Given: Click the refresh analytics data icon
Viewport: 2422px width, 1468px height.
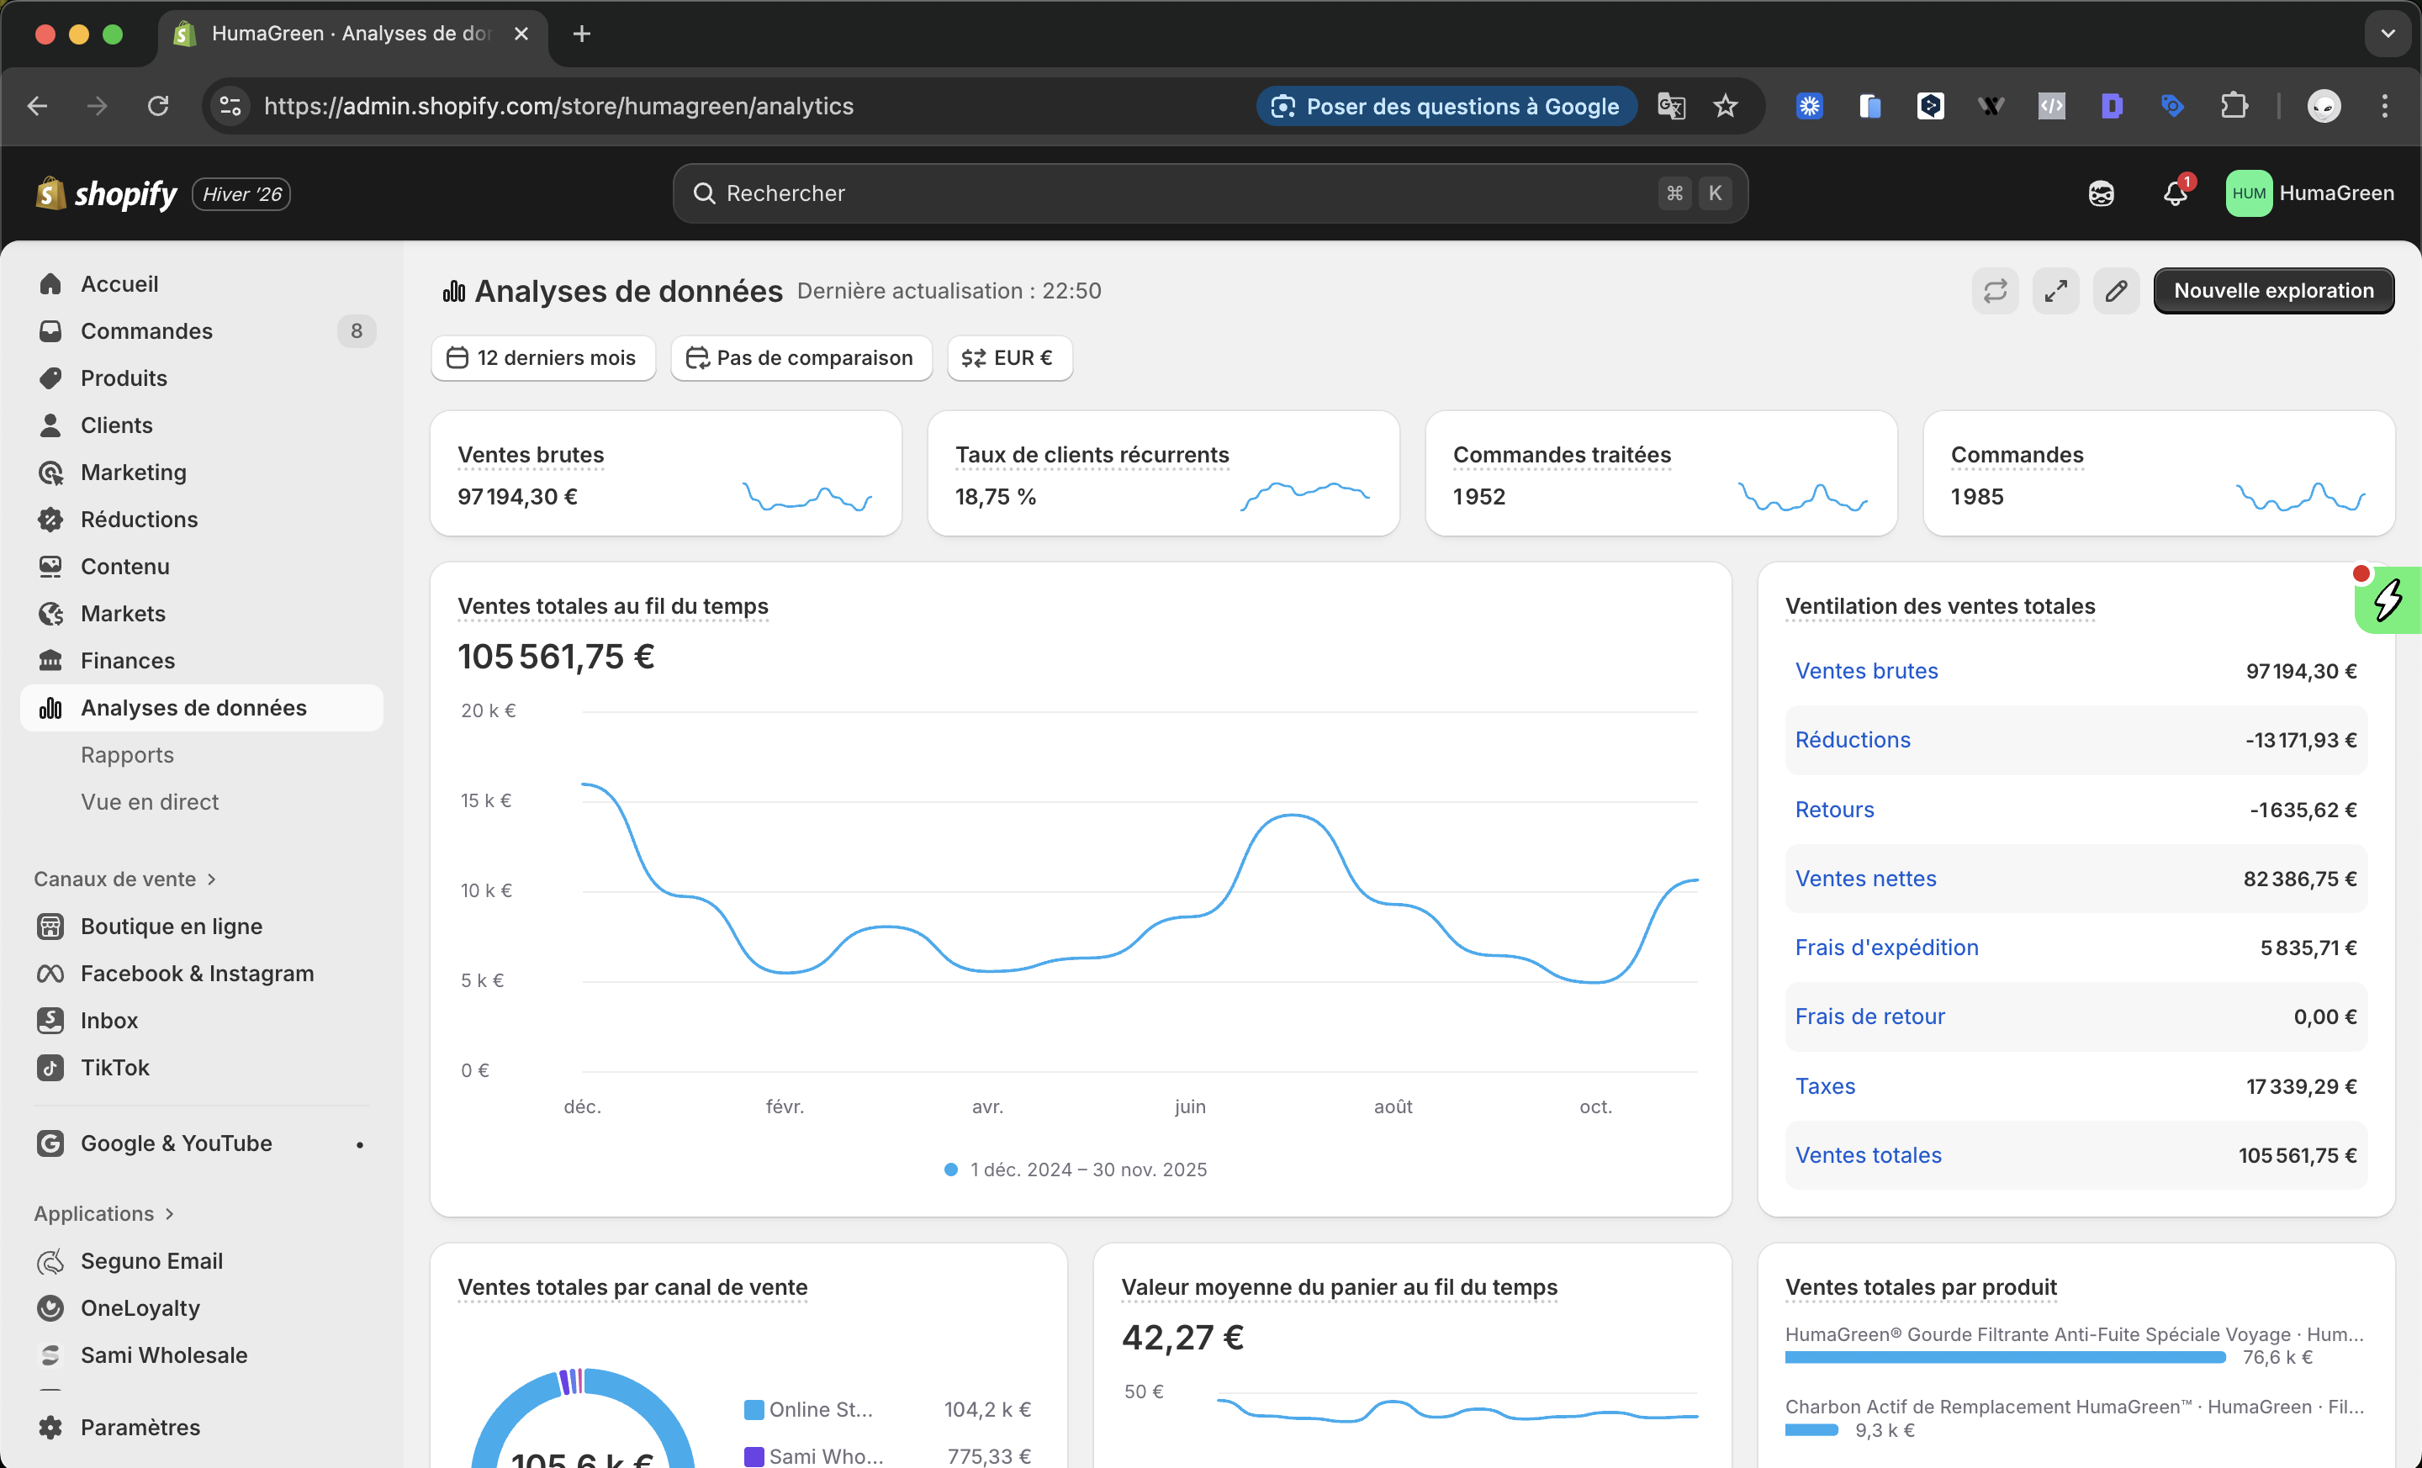Looking at the screenshot, I should point(1995,291).
